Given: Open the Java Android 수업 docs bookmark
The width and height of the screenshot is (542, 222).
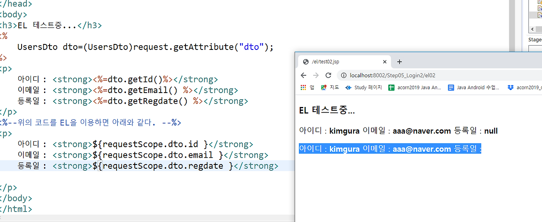Looking at the screenshot, I should click(x=474, y=88).
